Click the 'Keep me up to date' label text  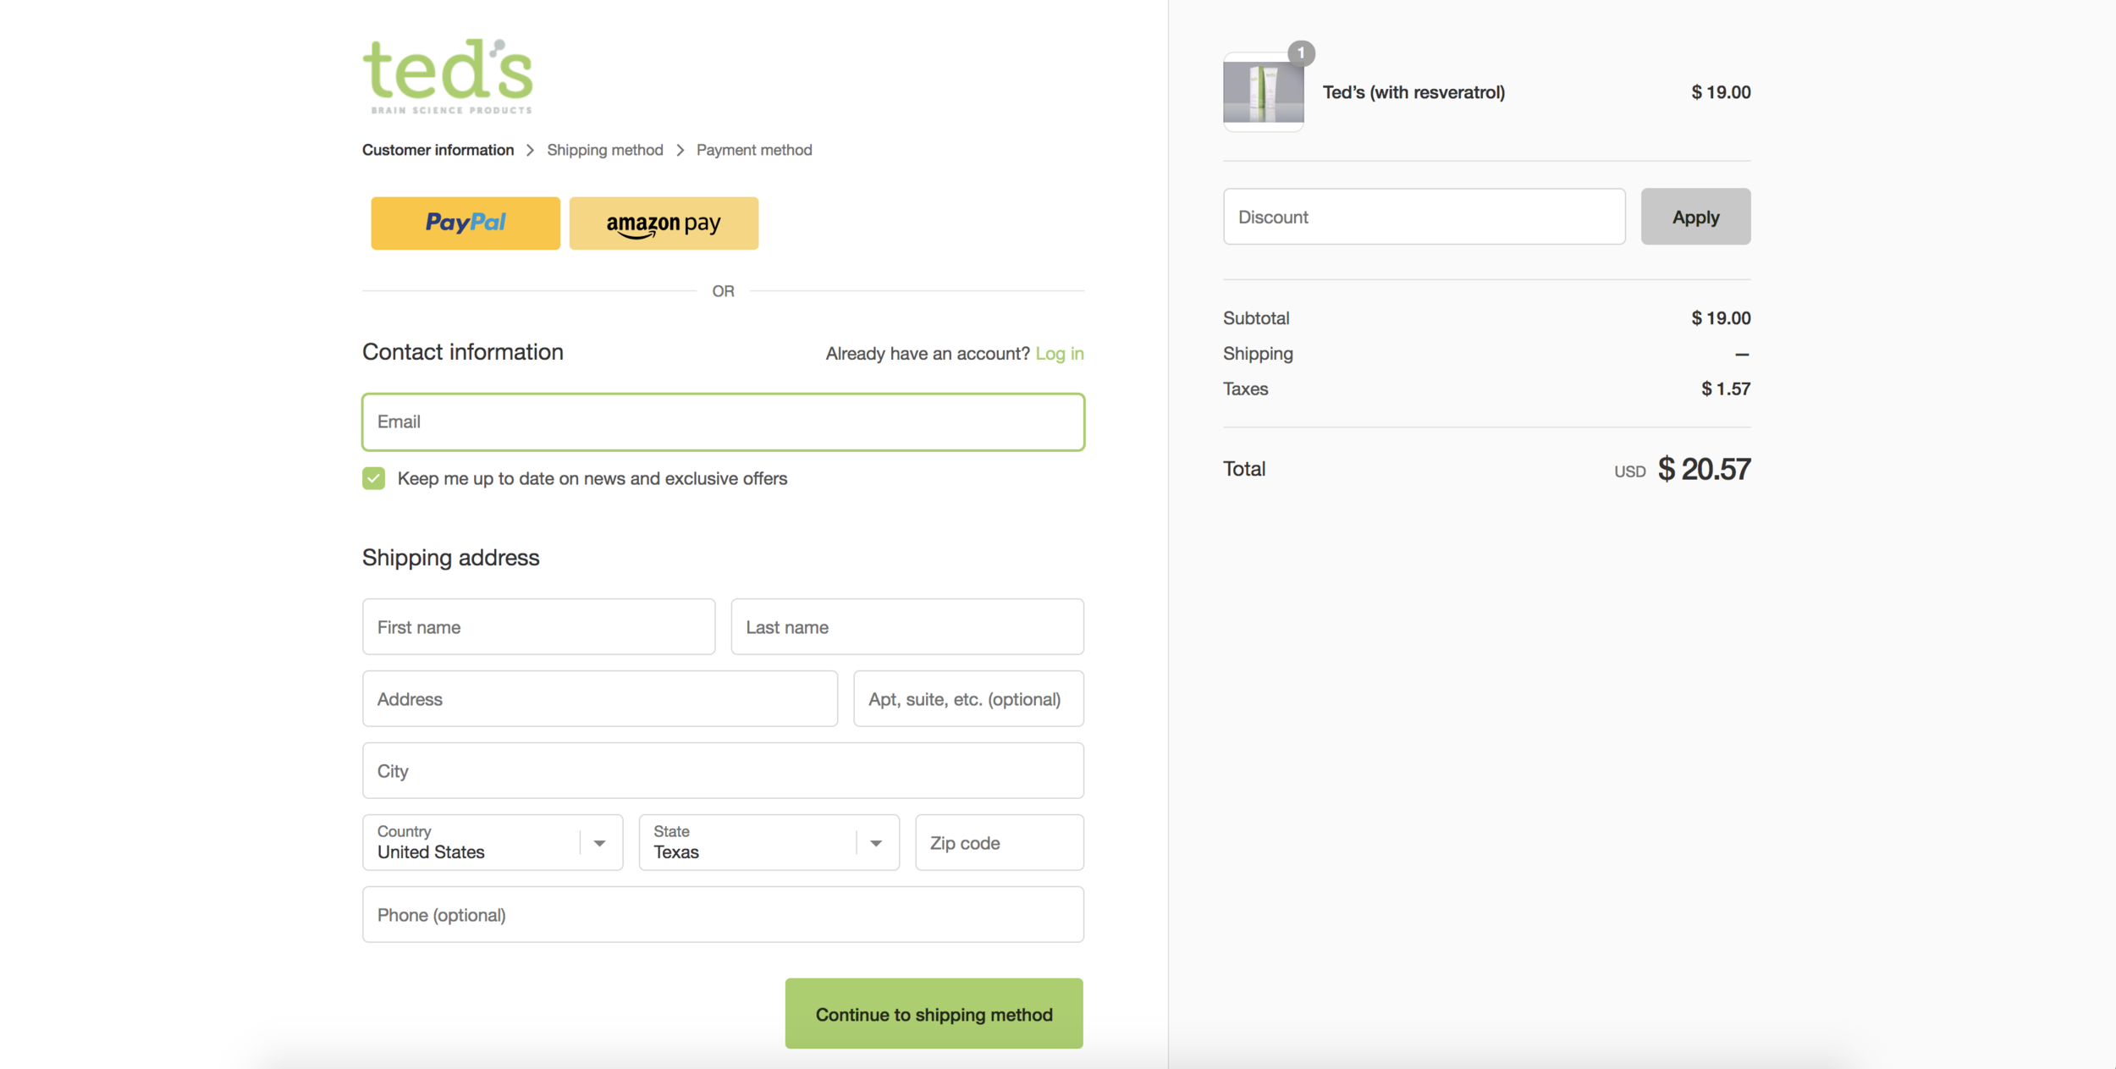[592, 479]
